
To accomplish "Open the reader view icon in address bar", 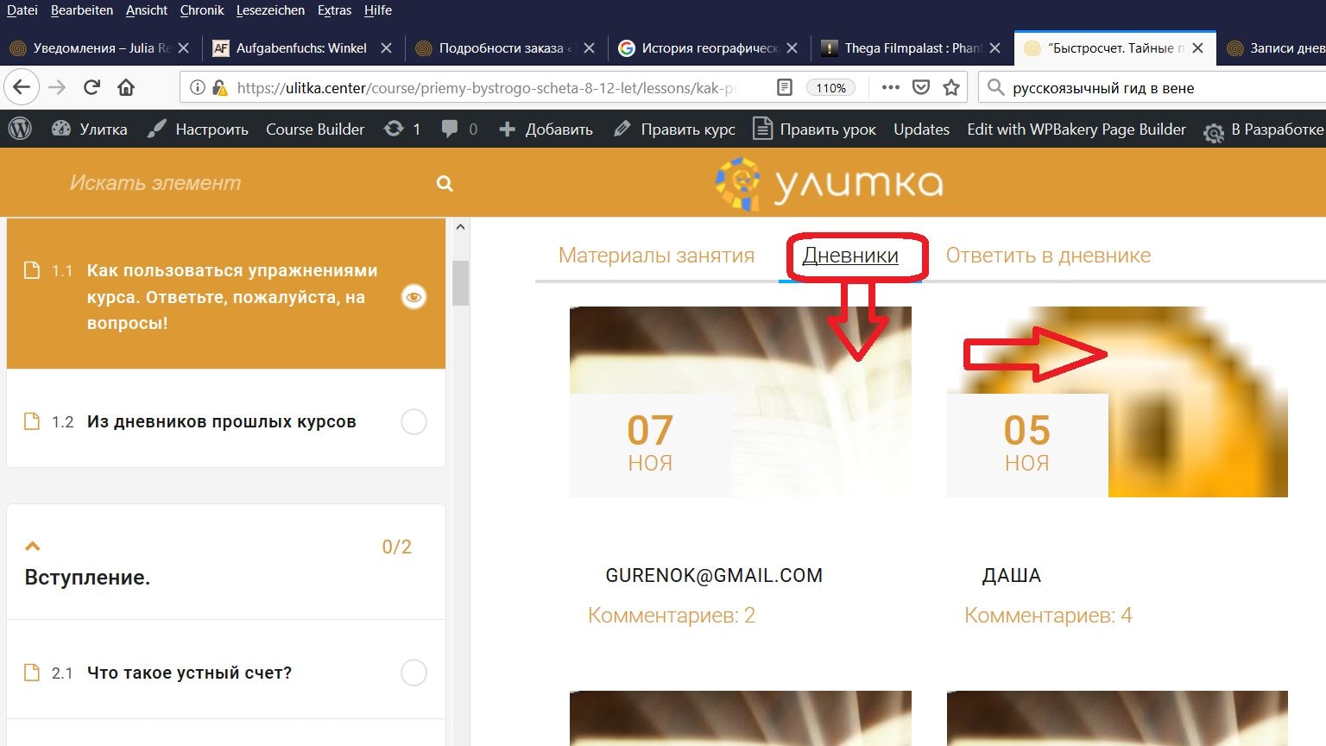I will 784,87.
